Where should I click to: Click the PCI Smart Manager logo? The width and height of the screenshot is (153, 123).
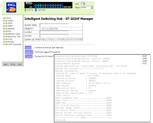(11, 7)
